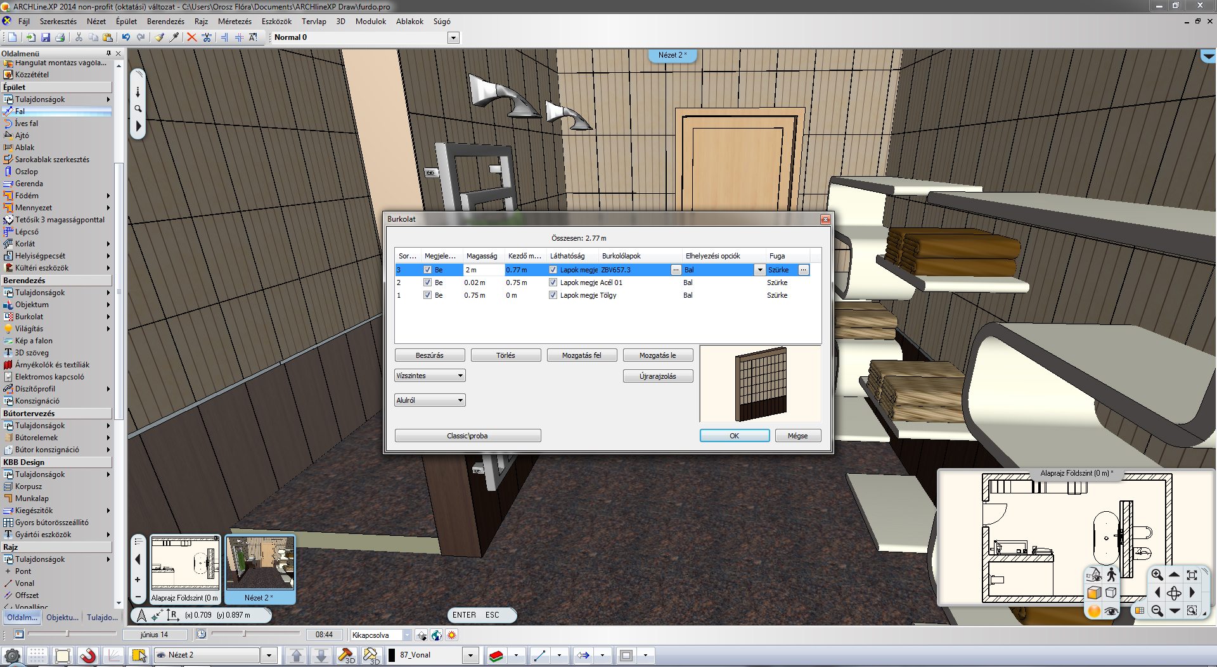Click the zoom in magnifier icon

[x=1157, y=575]
